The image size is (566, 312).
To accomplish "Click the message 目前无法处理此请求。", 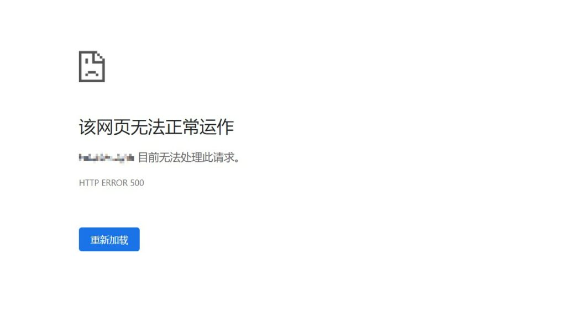I will click(x=189, y=157).
